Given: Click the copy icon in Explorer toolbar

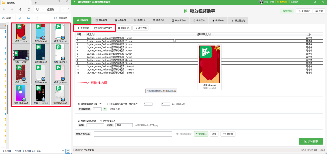Looking at the screenshot, I should 28,18.
